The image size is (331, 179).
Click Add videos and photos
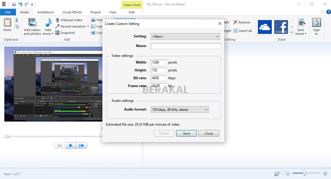click(32, 26)
